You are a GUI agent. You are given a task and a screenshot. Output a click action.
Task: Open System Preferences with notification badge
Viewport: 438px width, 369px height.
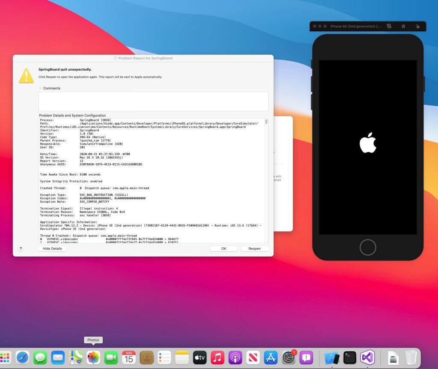[x=289, y=357]
